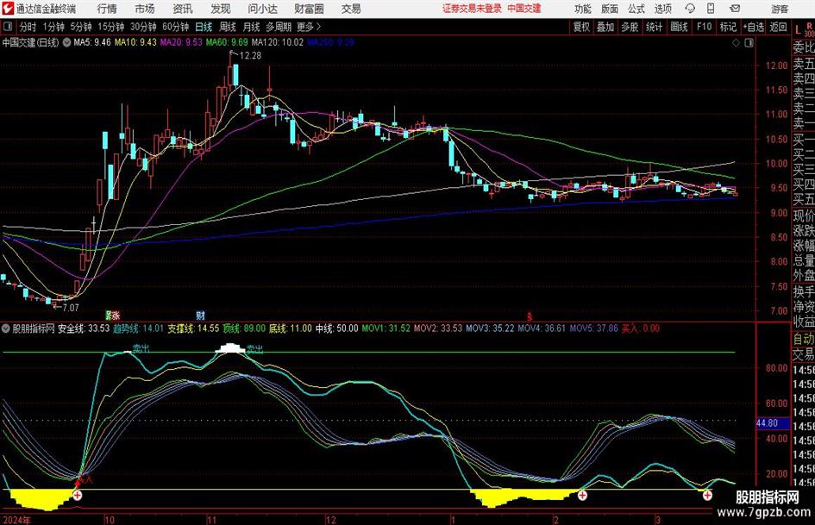Viewport: 815px width, 525px height.
Task: Click the second plus buy marker near February
Action: tap(582, 496)
